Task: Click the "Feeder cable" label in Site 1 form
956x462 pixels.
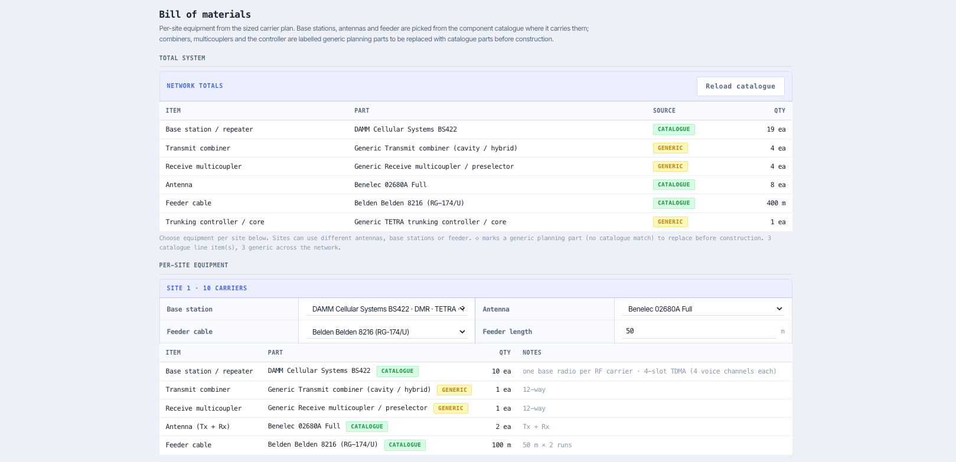Action: (190, 332)
